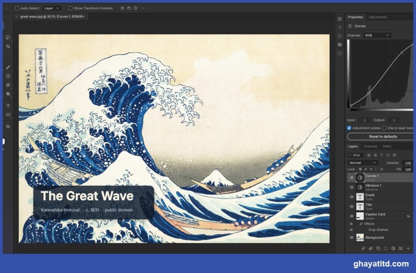Select the Type tool

(8, 106)
